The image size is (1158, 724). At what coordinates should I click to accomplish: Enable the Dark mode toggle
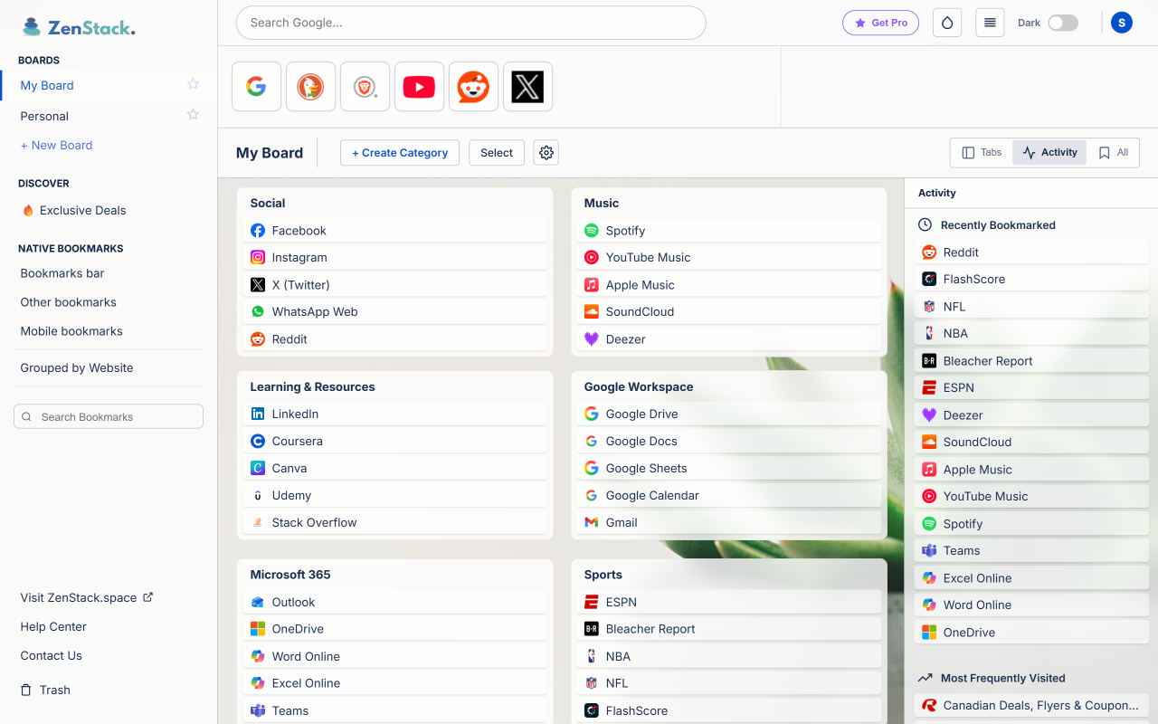[1062, 22]
